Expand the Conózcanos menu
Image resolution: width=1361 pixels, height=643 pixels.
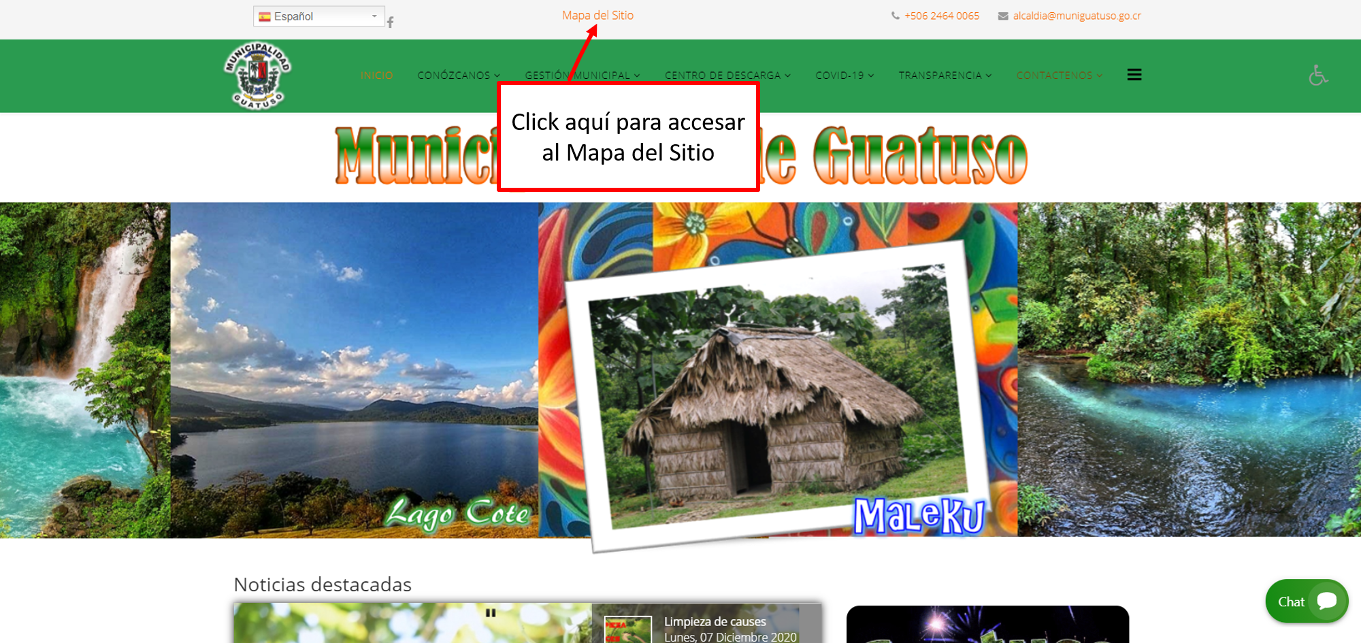459,75
